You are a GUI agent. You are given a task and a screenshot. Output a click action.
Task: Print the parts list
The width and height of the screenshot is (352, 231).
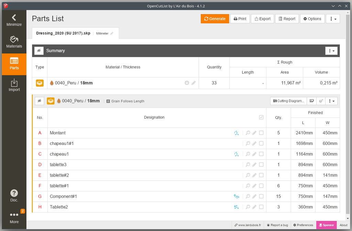click(240, 19)
